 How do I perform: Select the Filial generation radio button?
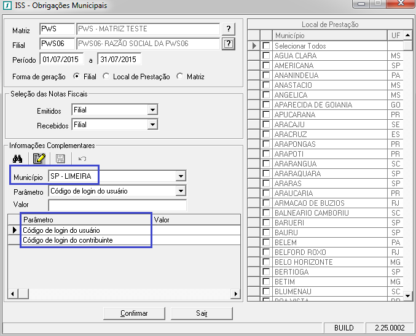76,76
